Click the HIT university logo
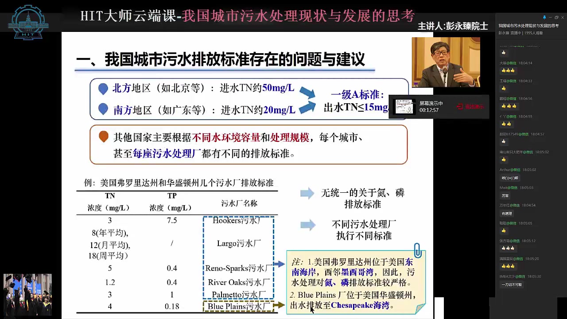Viewport: 567px width, 319px height. point(29,22)
